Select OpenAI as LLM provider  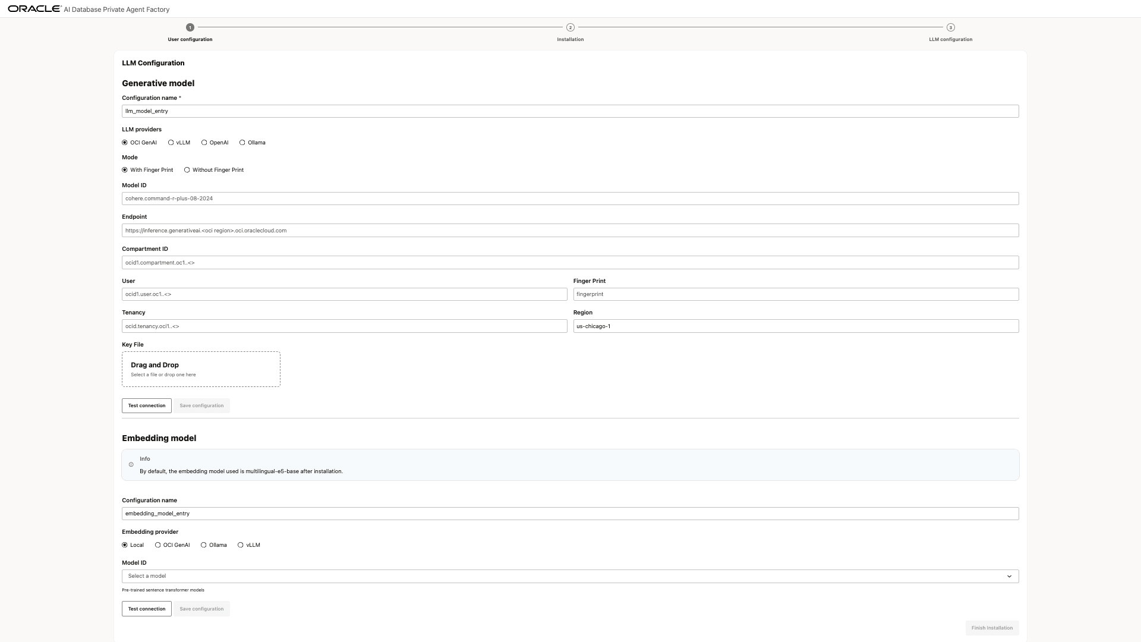point(204,143)
